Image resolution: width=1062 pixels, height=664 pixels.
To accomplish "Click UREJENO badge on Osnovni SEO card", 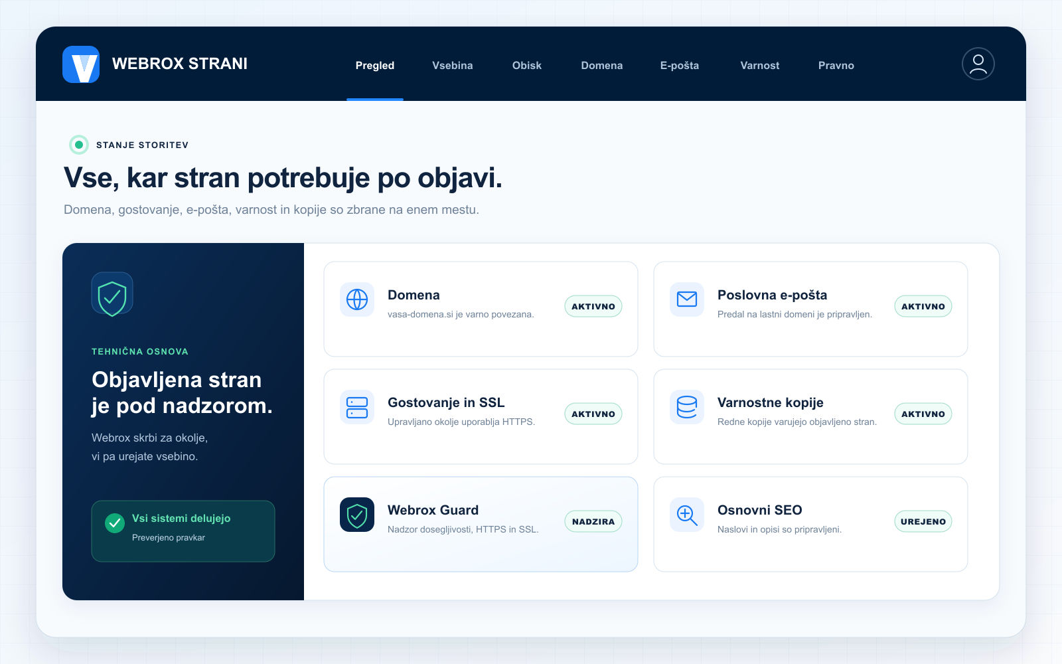I will point(923,521).
